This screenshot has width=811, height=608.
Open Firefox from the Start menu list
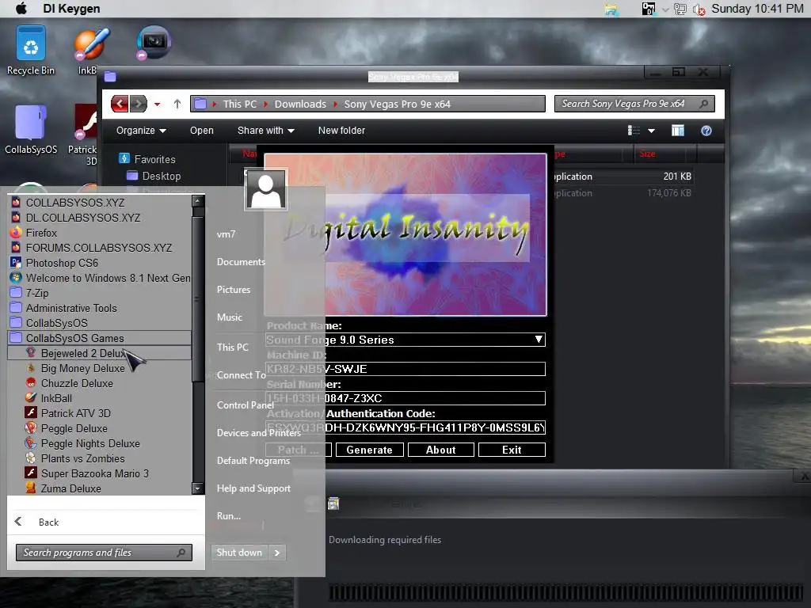point(100,233)
